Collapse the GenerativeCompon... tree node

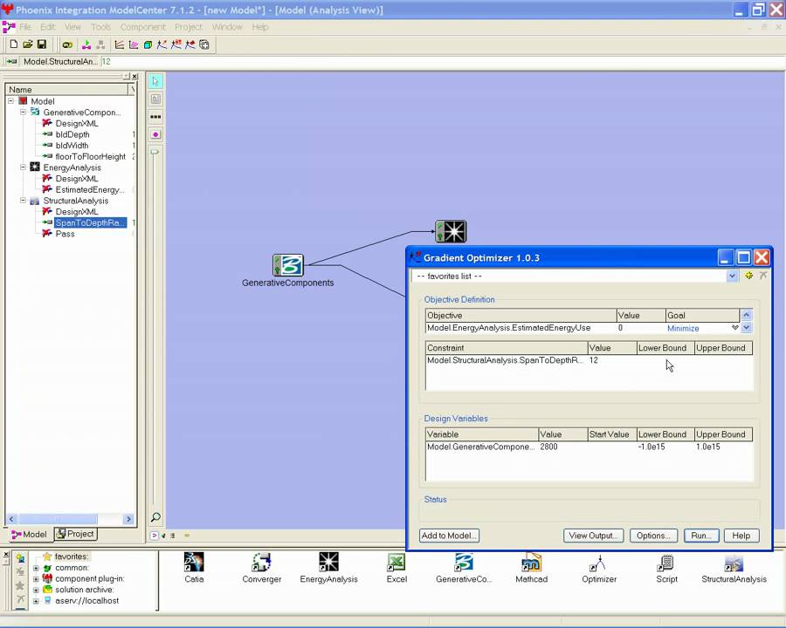23,112
